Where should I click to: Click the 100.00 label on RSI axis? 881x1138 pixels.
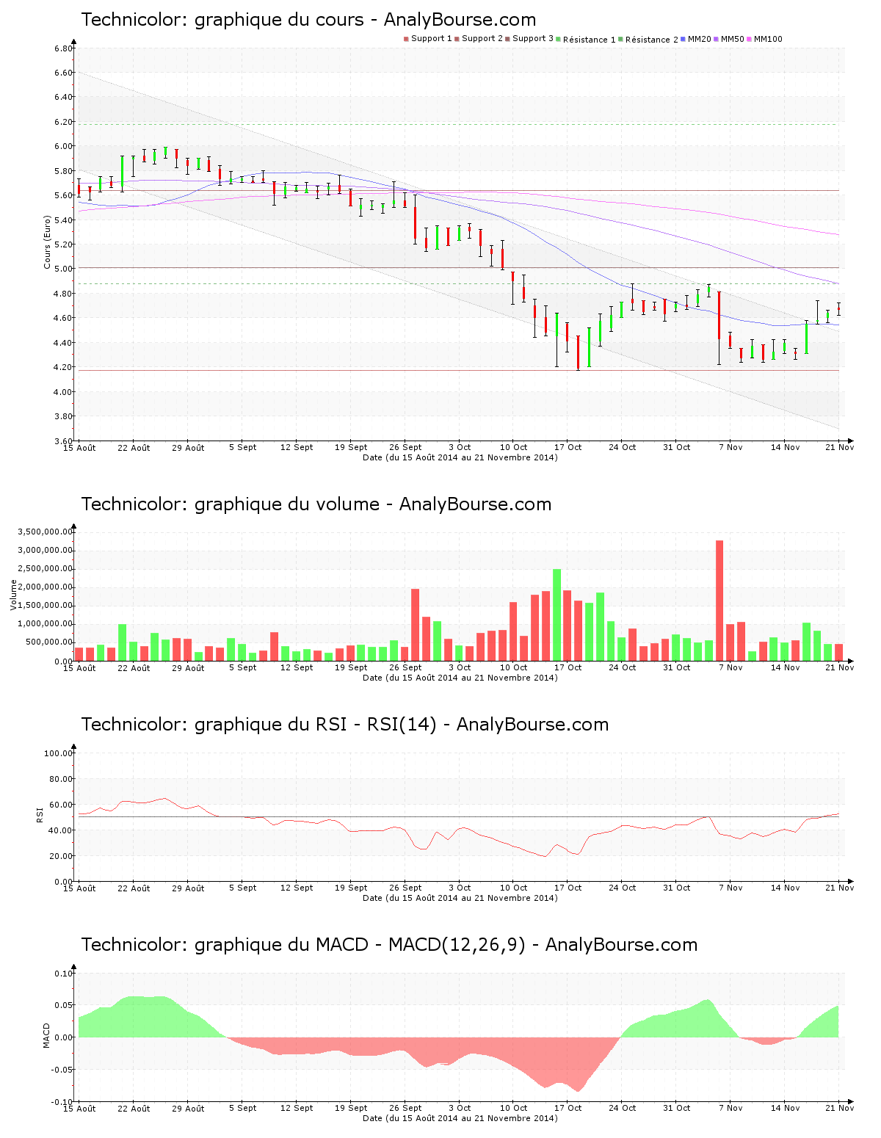click(x=58, y=753)
